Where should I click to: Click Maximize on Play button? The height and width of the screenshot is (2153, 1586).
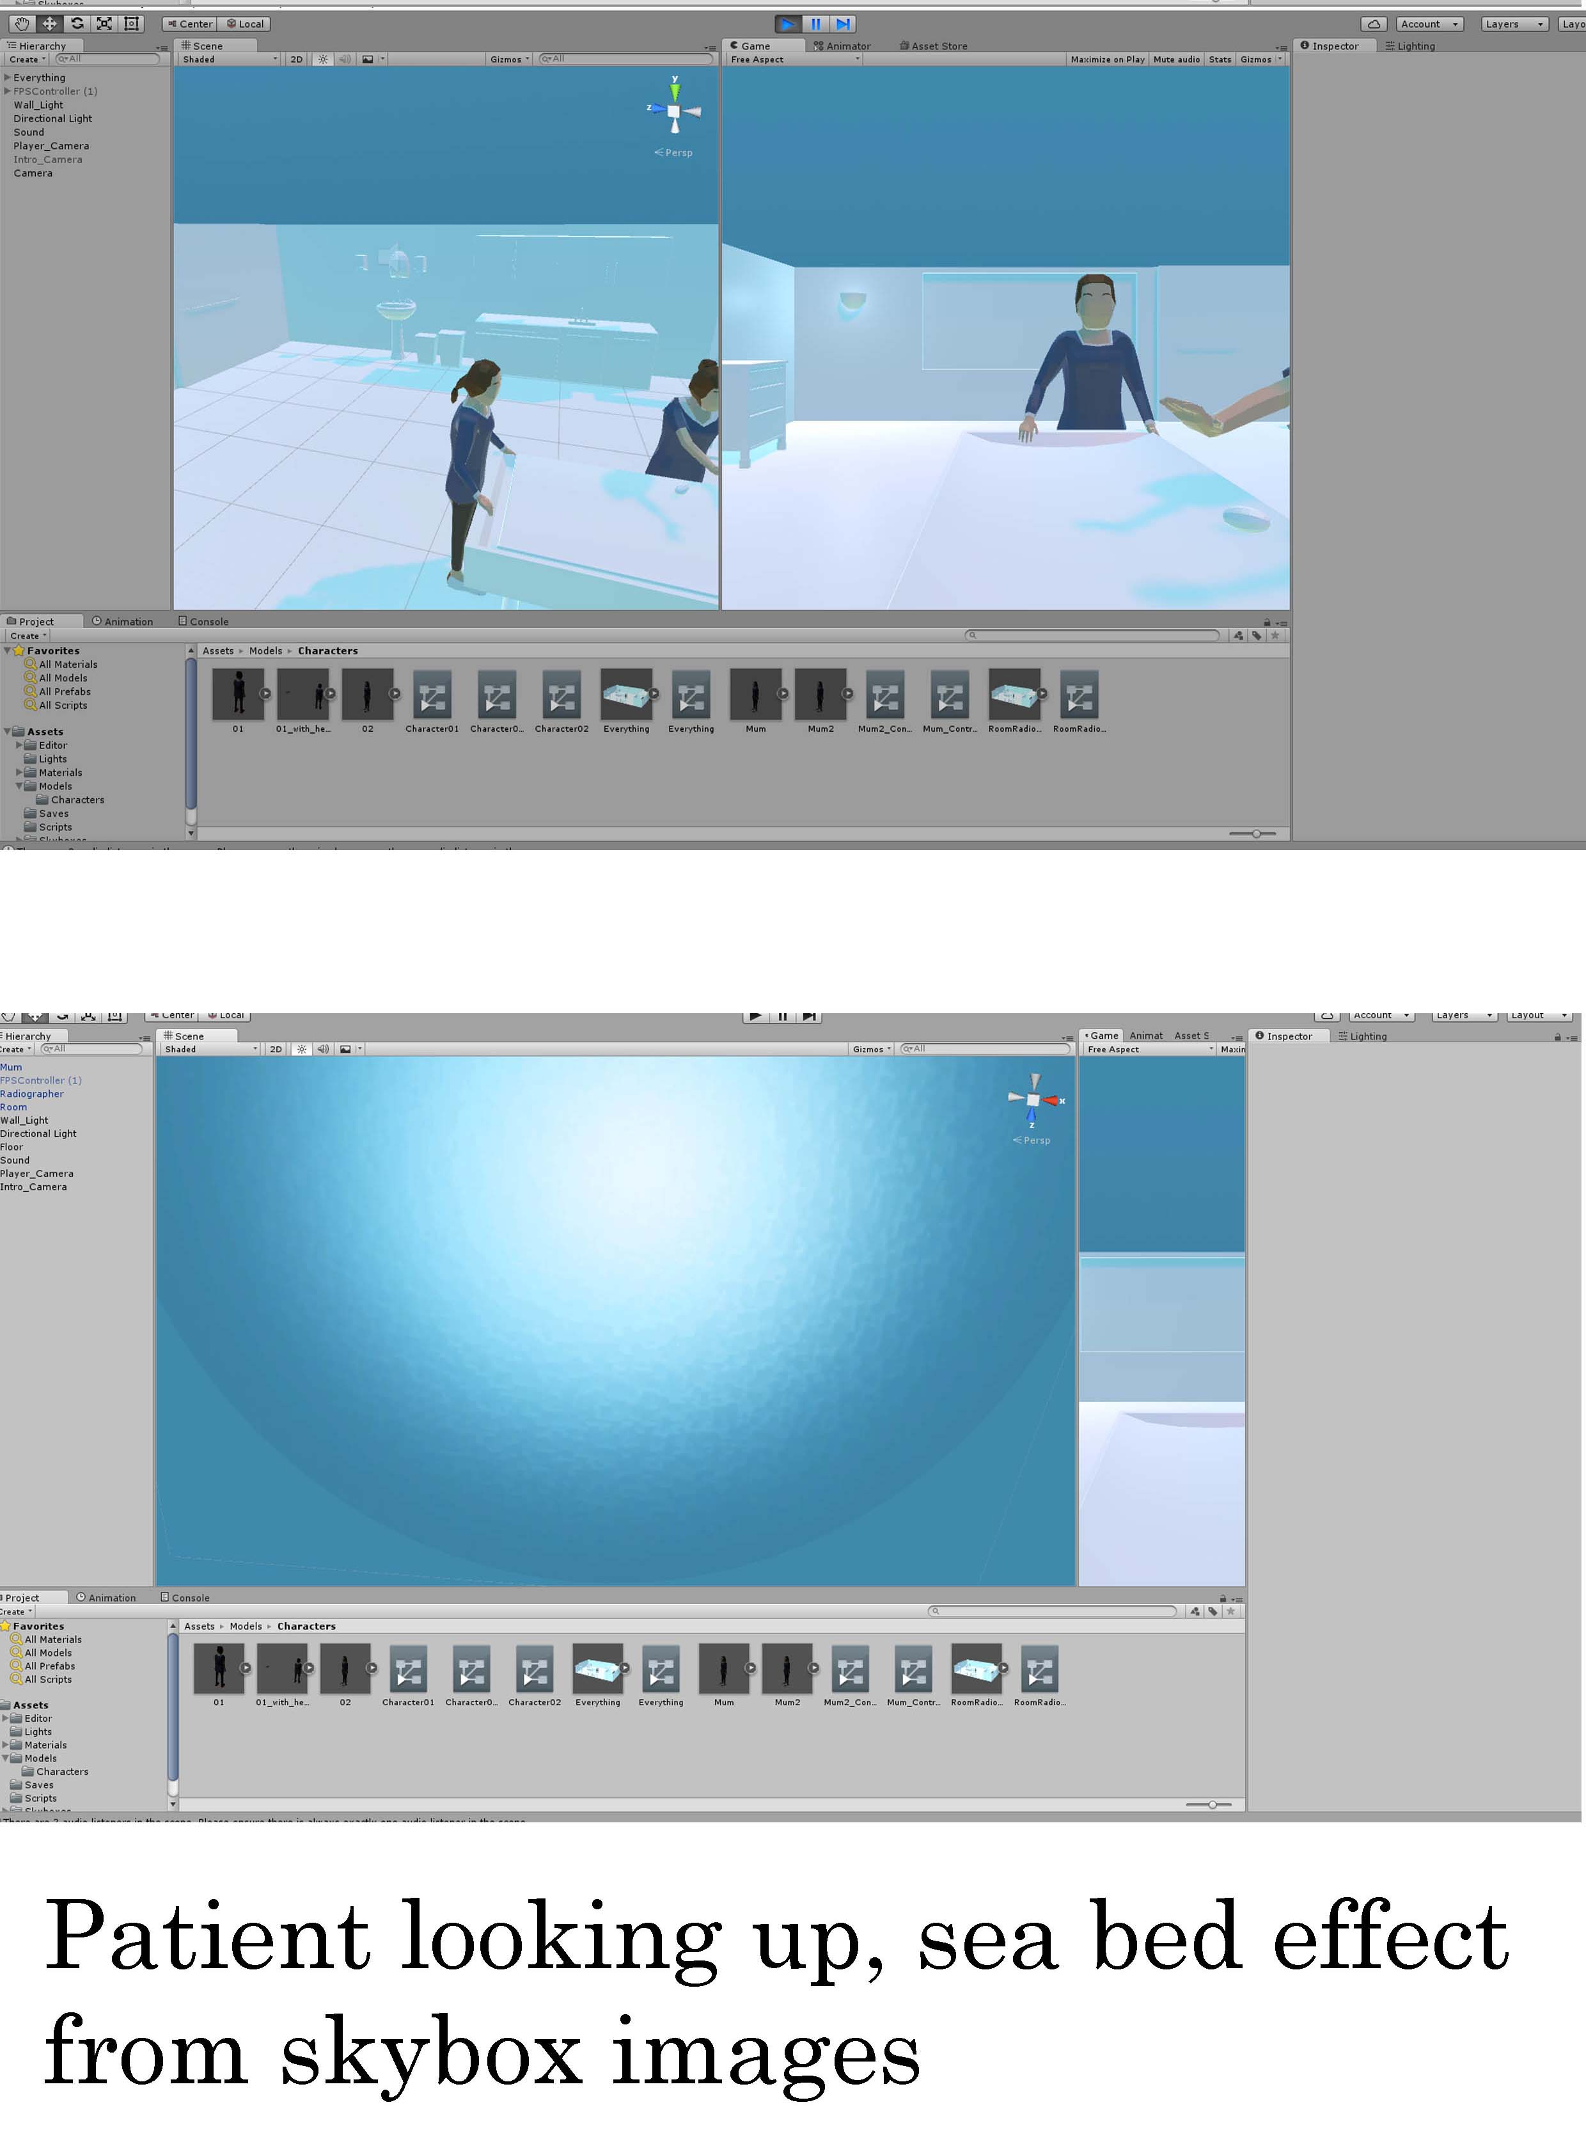[x=1107, y=59]
